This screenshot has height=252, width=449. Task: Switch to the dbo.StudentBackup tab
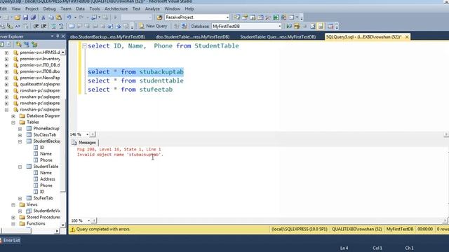click(107, 37)
